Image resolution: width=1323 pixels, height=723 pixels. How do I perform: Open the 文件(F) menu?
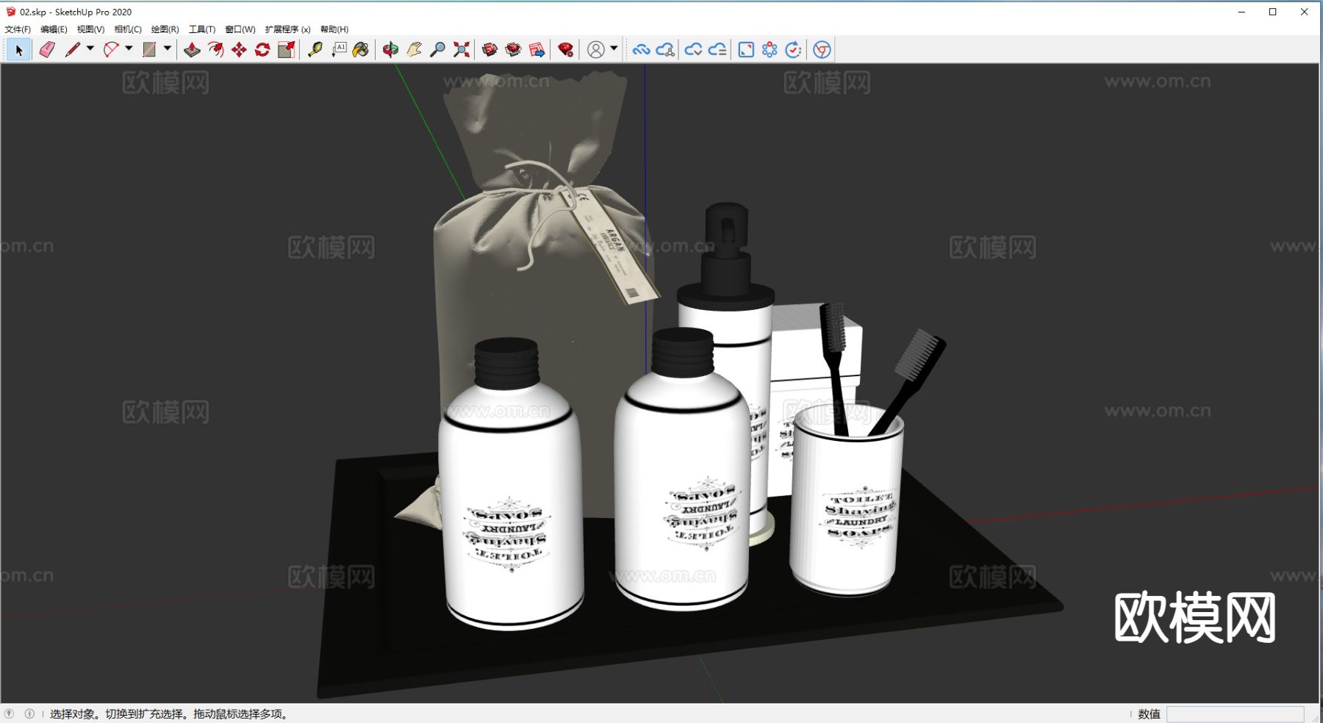coord(18,29)
